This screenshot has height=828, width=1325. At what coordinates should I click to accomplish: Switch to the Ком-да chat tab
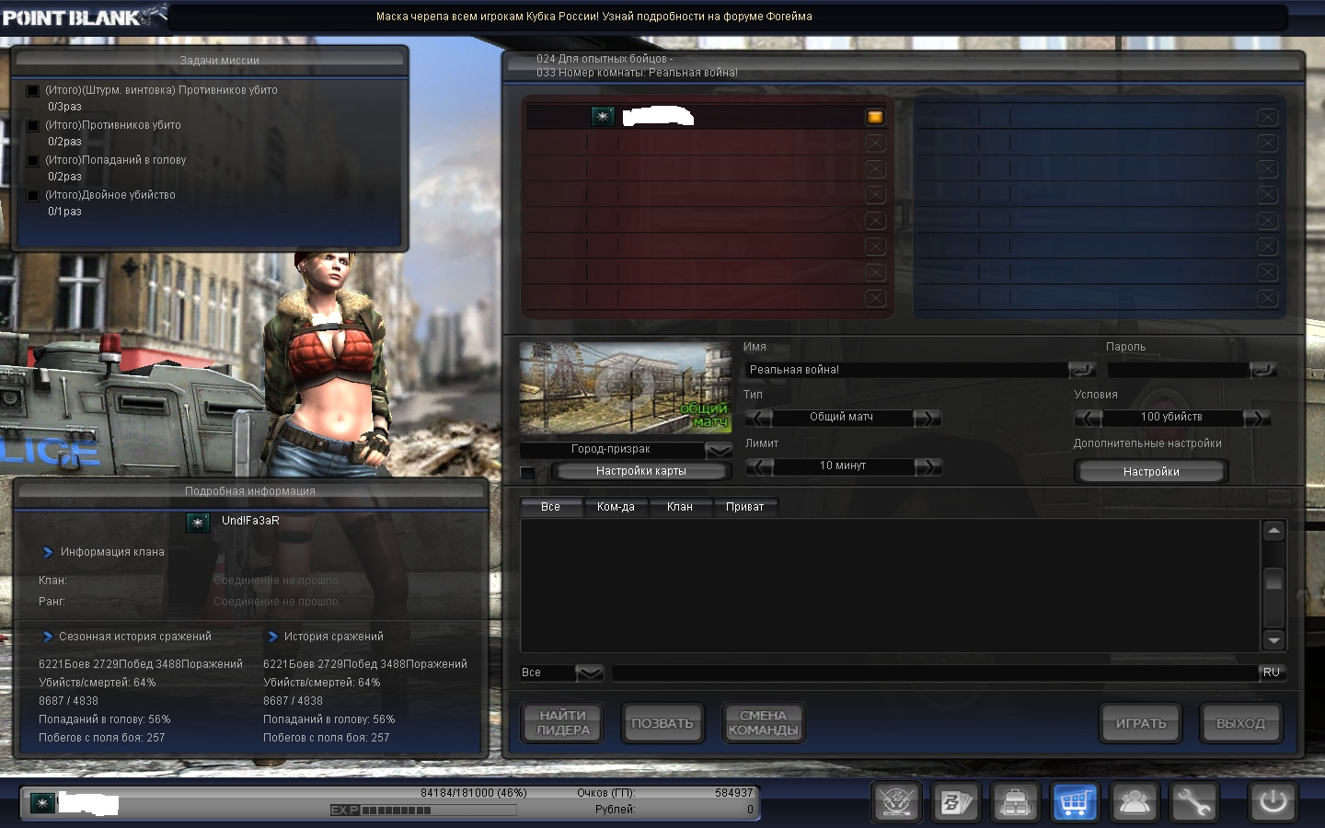tap(616, 507)
